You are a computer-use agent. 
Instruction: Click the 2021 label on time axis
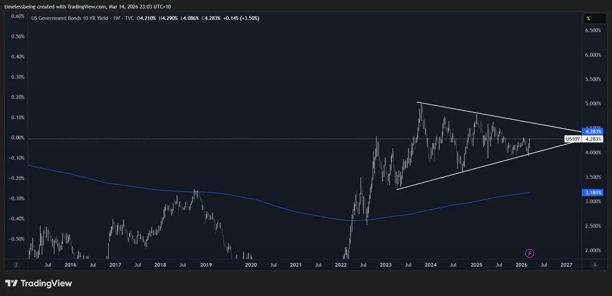point(296,265)
